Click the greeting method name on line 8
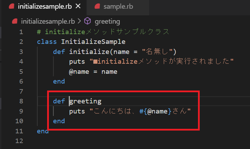This screenshot has height=149, width=250. coord(85,101)
